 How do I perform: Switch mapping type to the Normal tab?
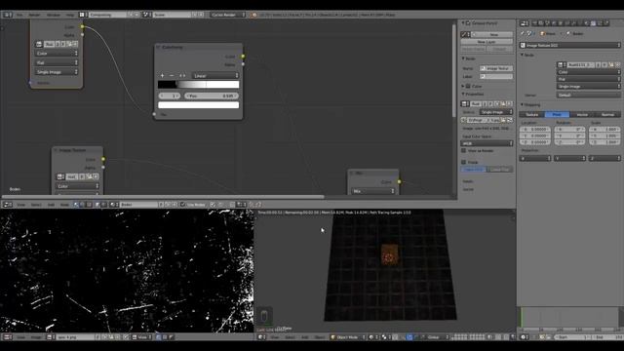[x=607, y=115]
